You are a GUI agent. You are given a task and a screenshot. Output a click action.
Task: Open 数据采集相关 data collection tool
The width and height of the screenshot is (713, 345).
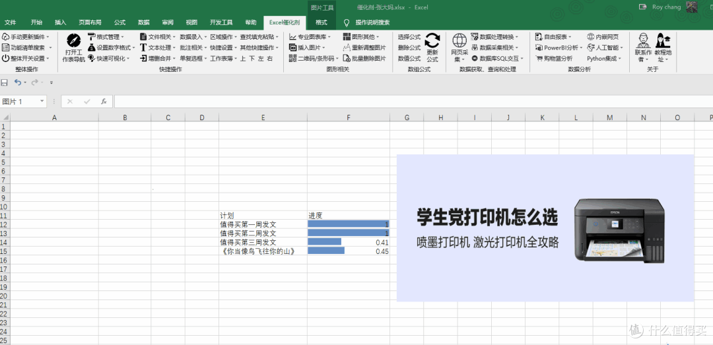coord(494,47)
